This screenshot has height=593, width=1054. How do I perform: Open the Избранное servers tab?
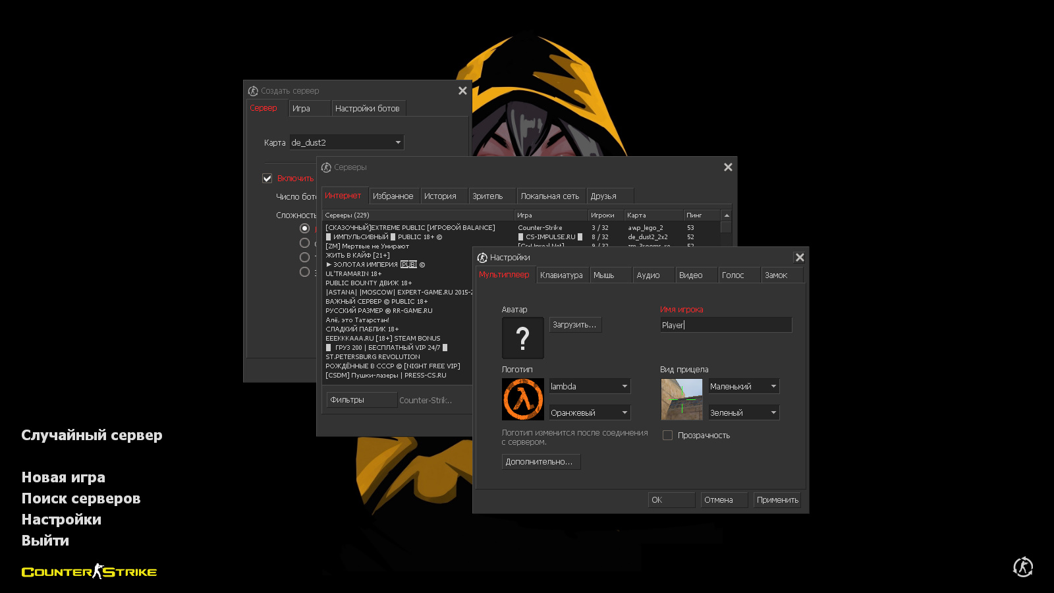point(393,196)
